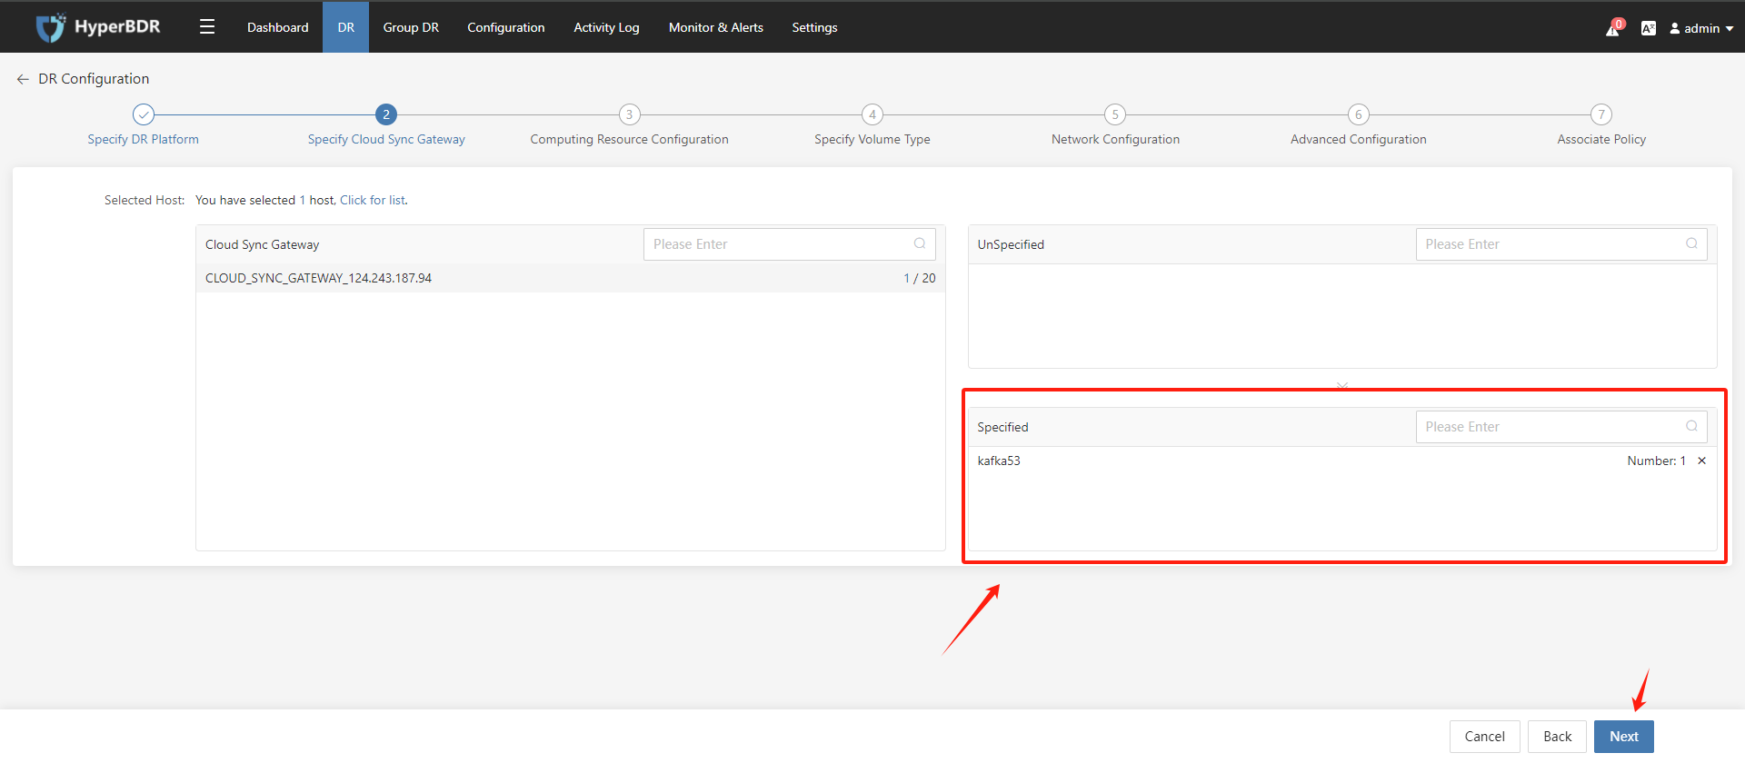Image resolution: width=1745 pixels, height=763 pixels.
Task: Click Specify Volume Type label
Action: (872, 139)
